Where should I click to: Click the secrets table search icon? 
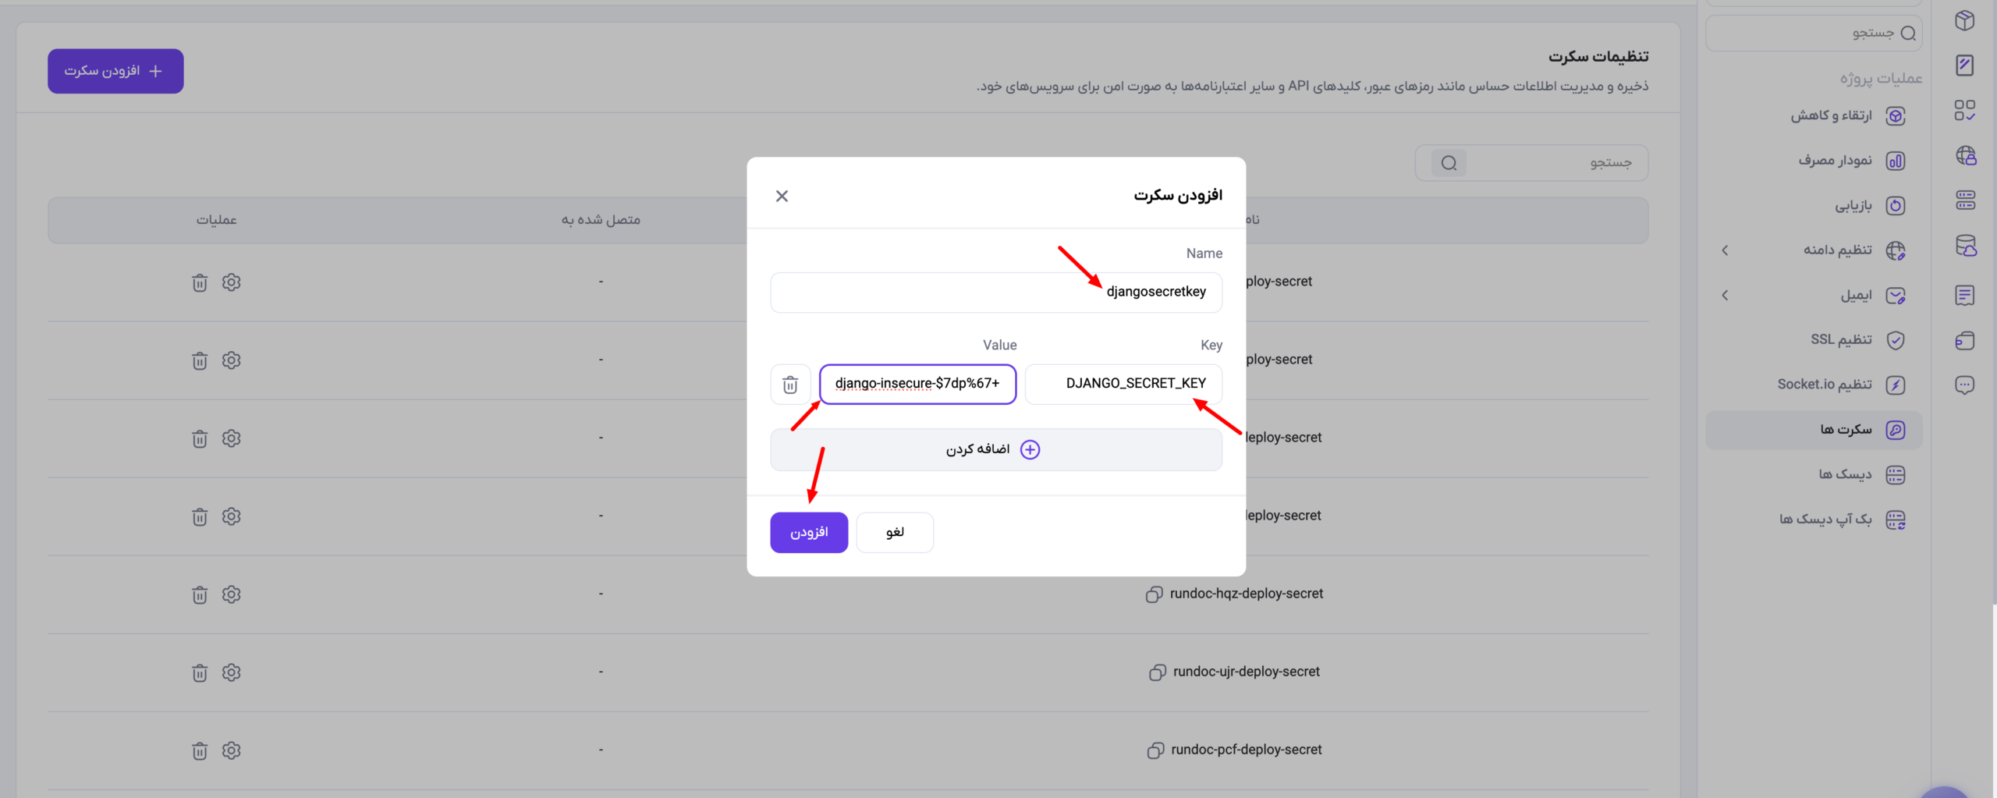click(x=1449, y=163)
